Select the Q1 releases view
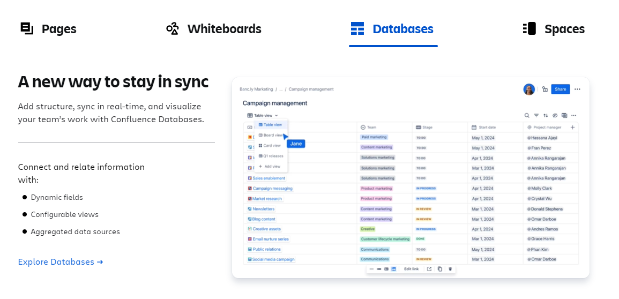 [271, 156]
